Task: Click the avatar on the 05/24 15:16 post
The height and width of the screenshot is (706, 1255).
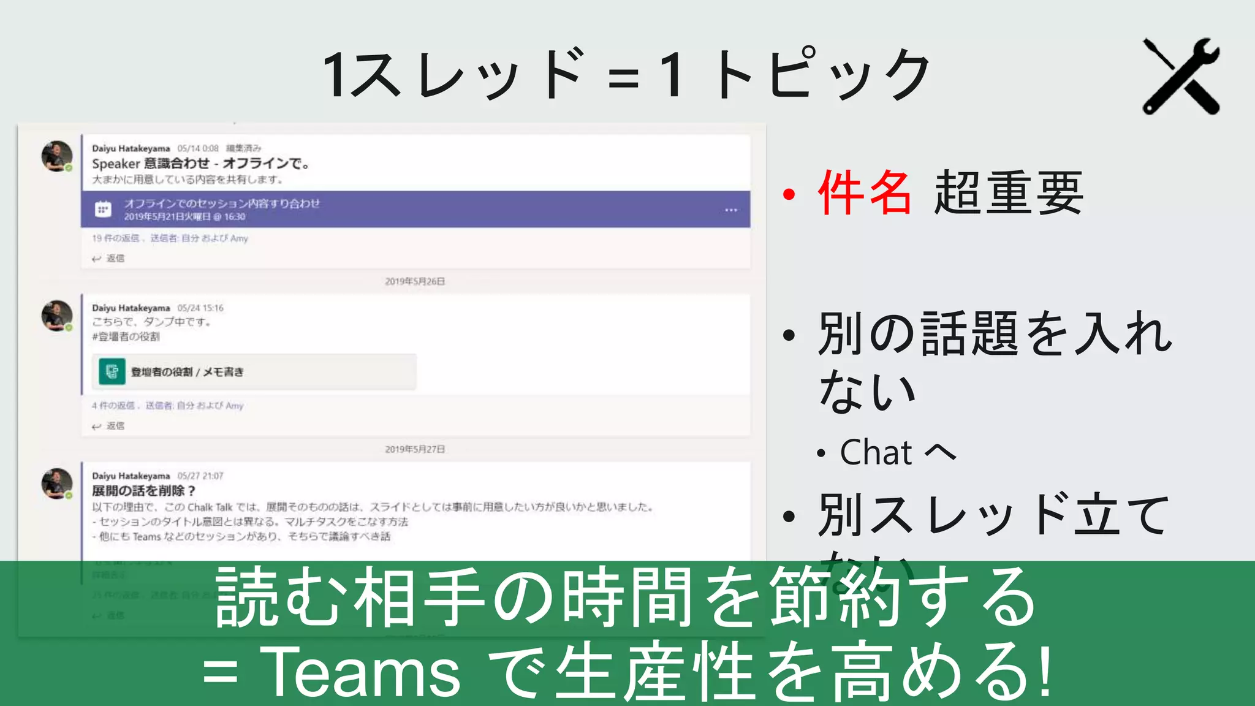Action: (x=56, y=316)
